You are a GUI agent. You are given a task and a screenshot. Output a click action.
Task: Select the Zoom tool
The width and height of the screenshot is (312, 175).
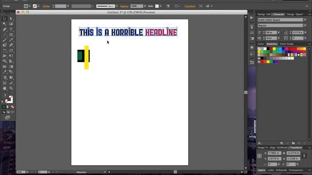tap(11, 88)
